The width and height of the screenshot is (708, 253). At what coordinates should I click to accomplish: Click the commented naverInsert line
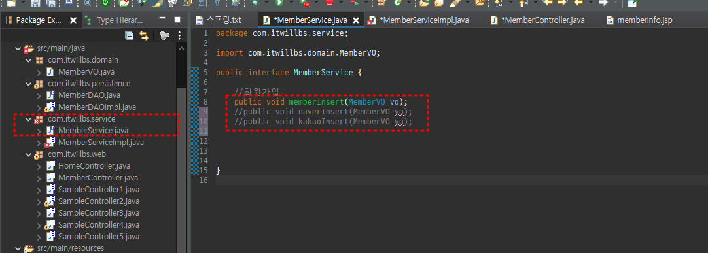[x=323, y=111]
